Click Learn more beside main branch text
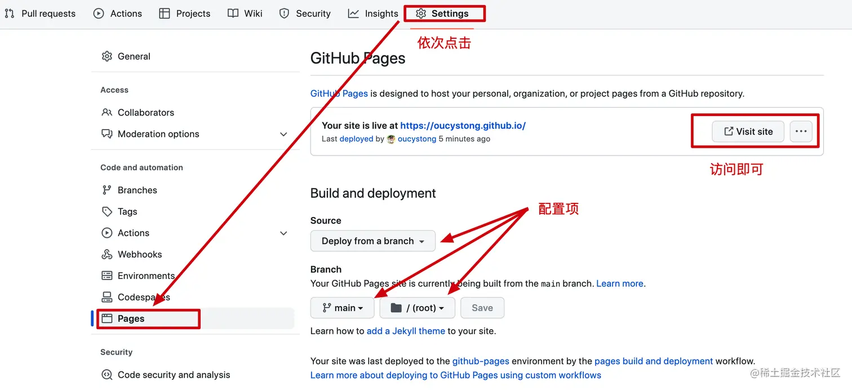The image size is (852, 390). click(620, 283)
